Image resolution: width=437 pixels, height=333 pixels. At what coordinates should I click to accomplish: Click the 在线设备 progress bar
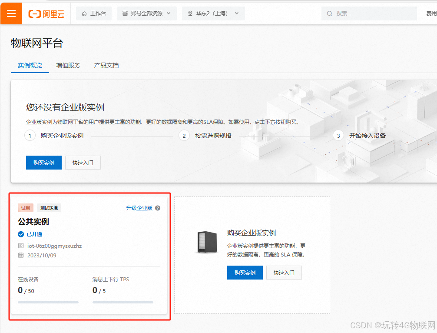pyautogui.click(x=48, y=302)
